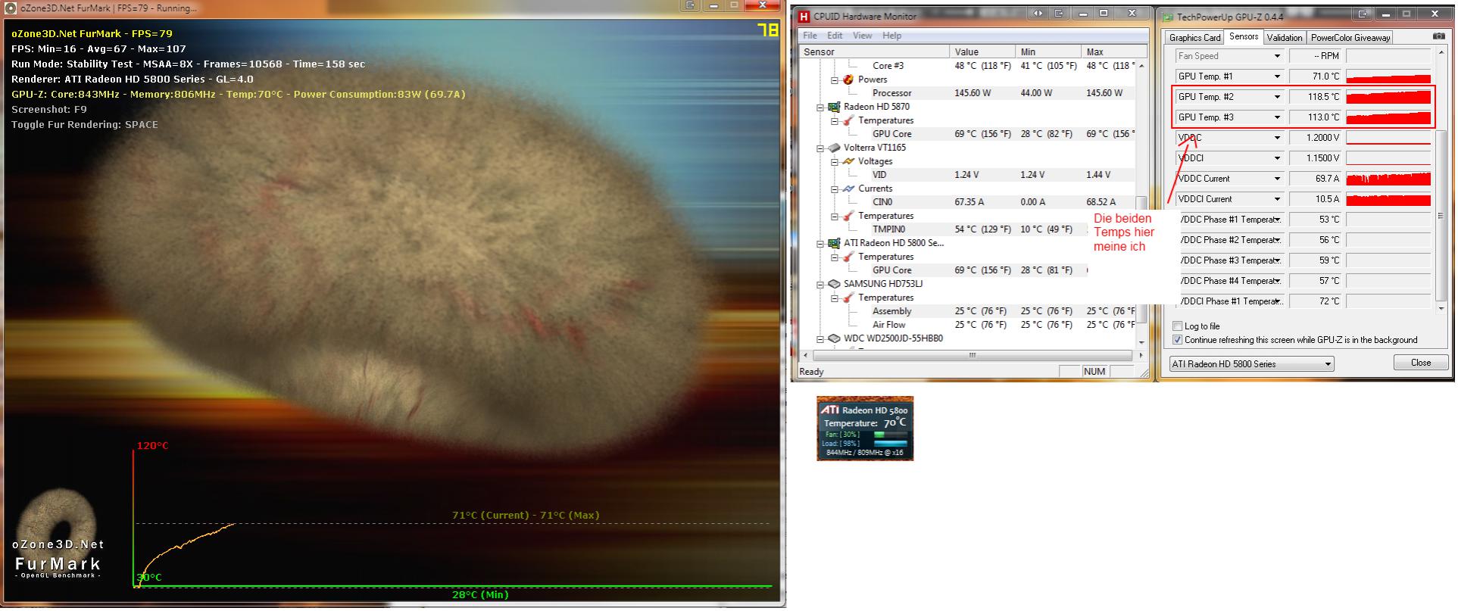Image resolution: width=1458 pixels, height=611 pixels.
Task: Collapse the WDC WD2500JD-55HBB0 tree node
Action: coord(820,338)
